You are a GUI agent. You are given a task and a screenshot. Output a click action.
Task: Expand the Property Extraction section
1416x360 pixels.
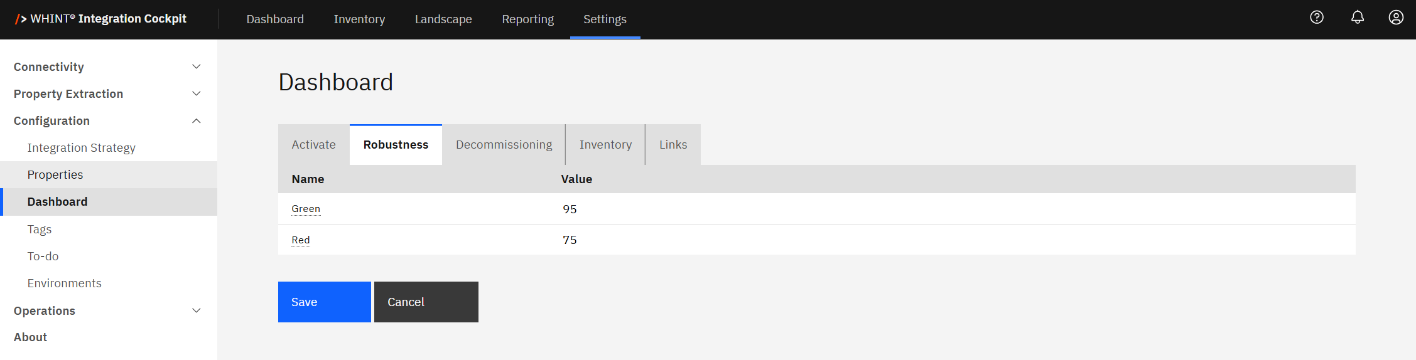coord(196,93)
